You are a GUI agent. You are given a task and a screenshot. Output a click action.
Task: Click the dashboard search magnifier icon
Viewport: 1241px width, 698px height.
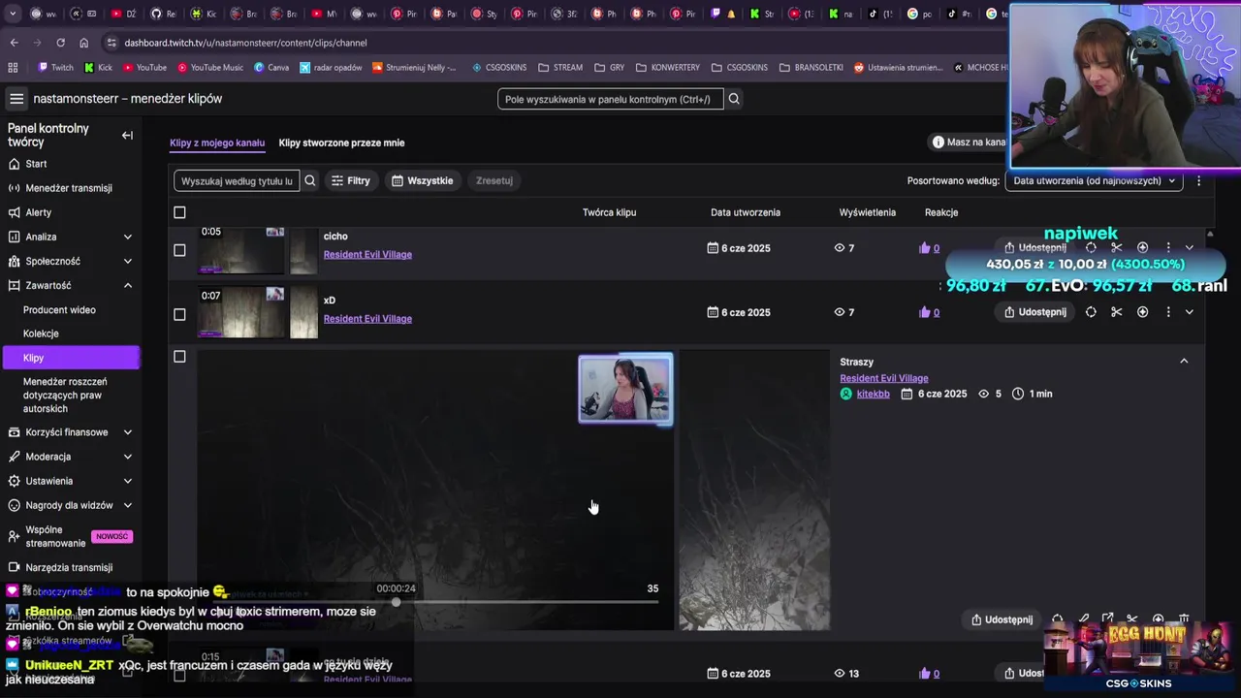(x=734, y=99)
